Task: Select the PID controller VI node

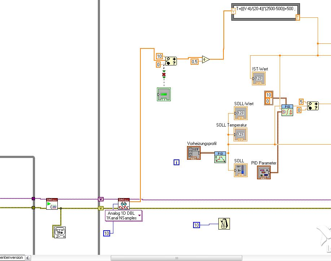Action: point(287,110)
